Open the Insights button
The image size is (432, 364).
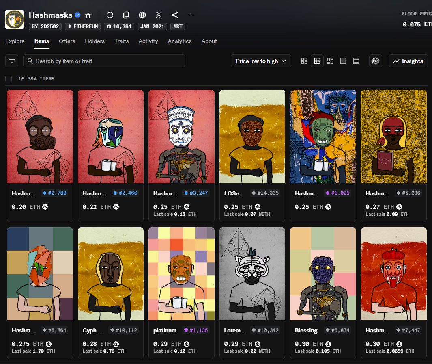click(x=408, y=61)
